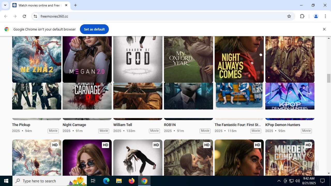Click the Movie tag under ROB1N
This screenshot has height=186, width=331.
(x=205, y=131)
